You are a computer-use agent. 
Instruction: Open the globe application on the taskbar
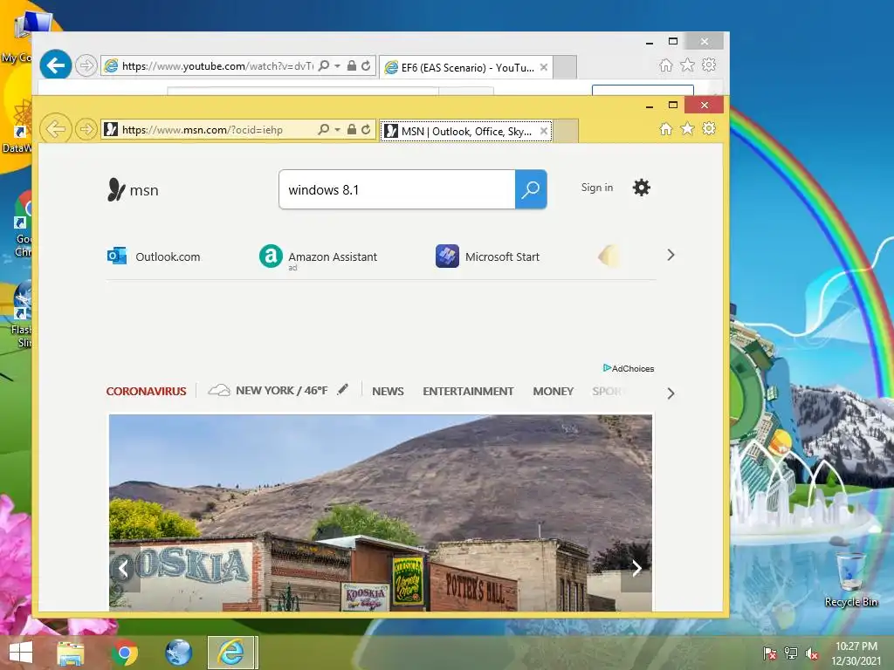(178, 653)
